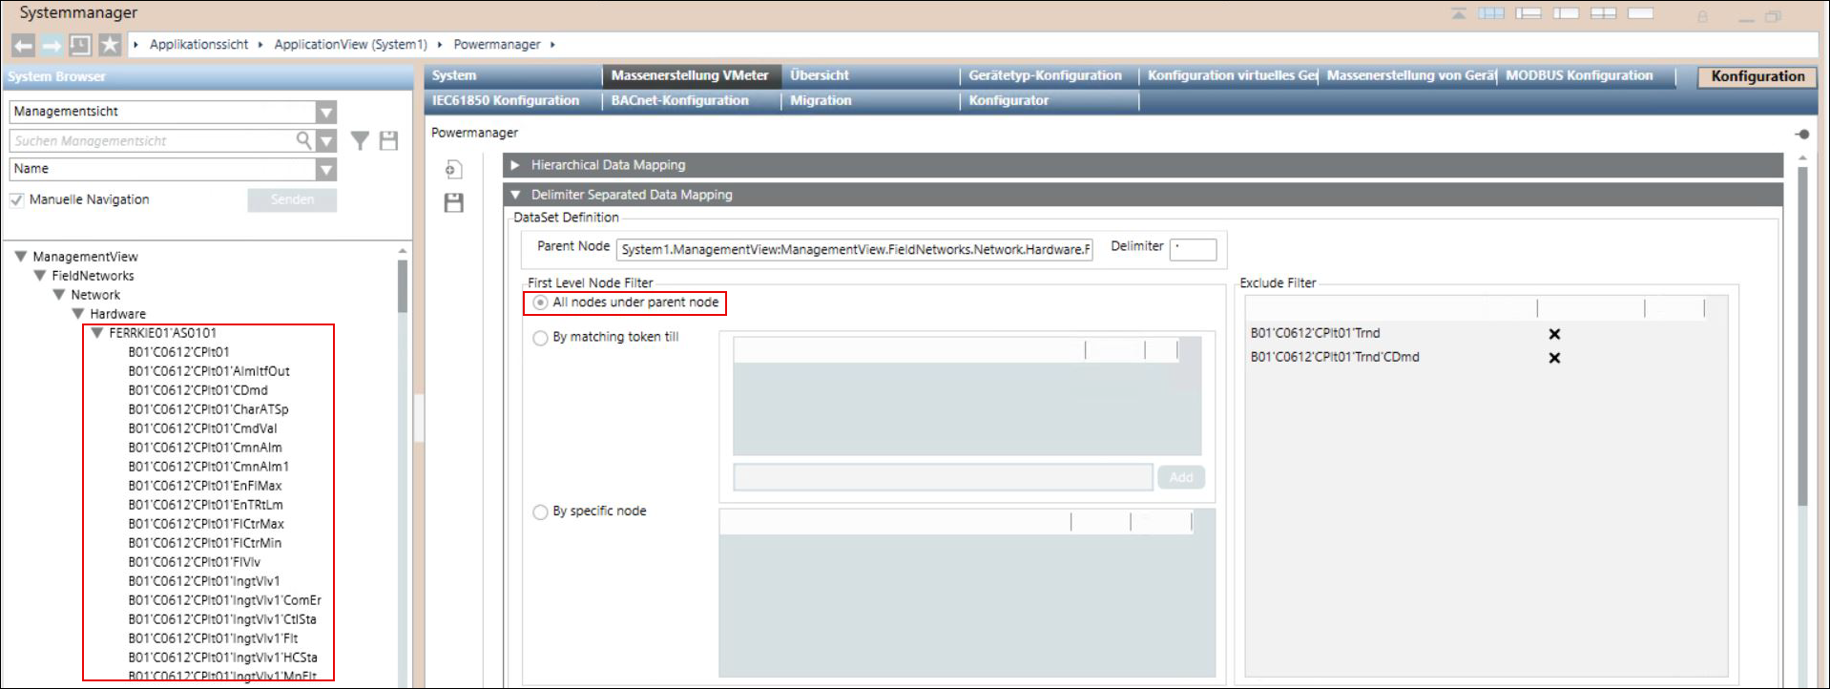The height and width of the screenshot is (689, 1830).
Task: Toggle the Manuelle Navigation checkbox
Action: pos(17,200)
